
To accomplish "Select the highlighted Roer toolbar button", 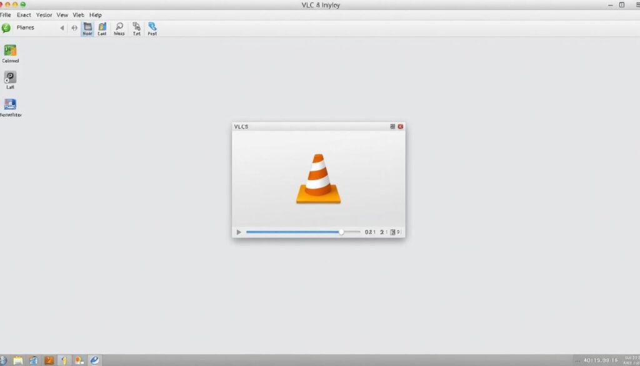I will [x=87, y=29].
